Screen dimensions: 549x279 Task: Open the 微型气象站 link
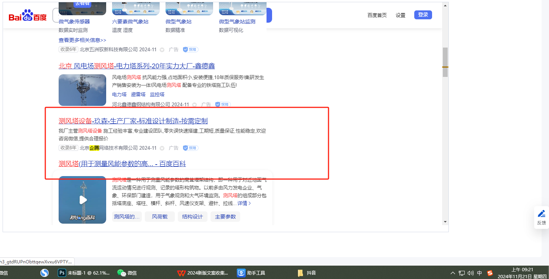pos(179,22)
